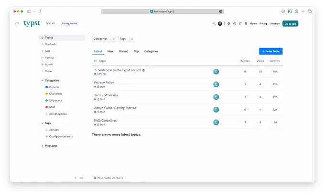This screenshot has width=325, height=195.
Task: Open the Staff category in sidebar
Action: click(x=50, y=107)
